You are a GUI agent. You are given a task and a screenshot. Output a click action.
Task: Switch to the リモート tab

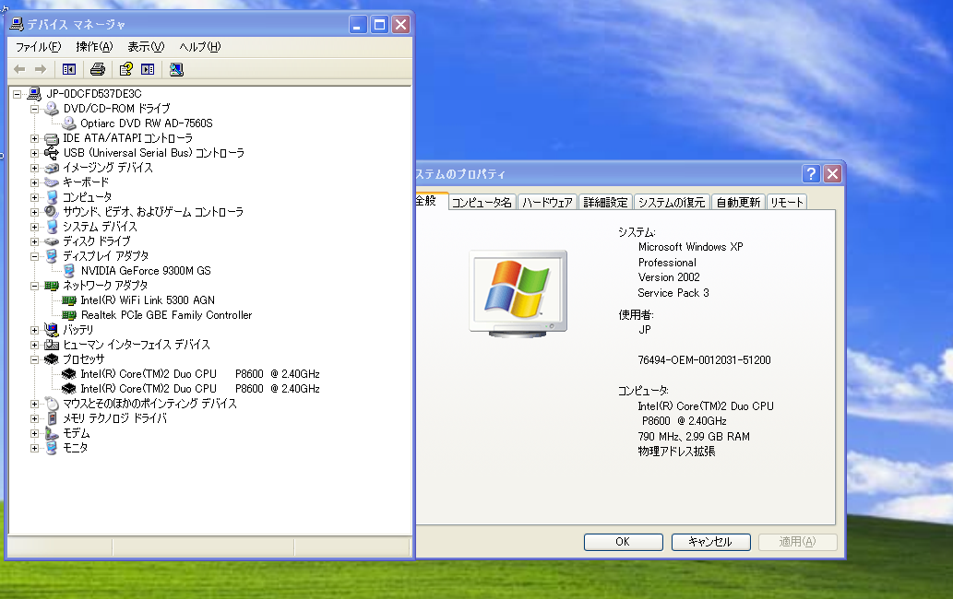point(787,202)
